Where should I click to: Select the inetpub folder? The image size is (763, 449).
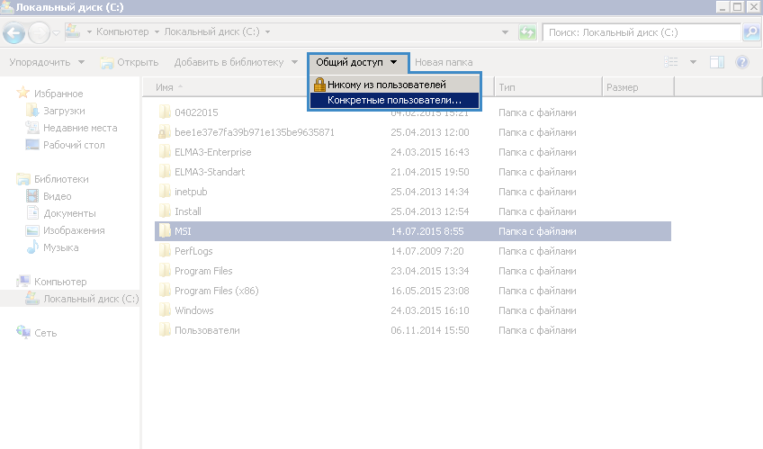point(191,192)
